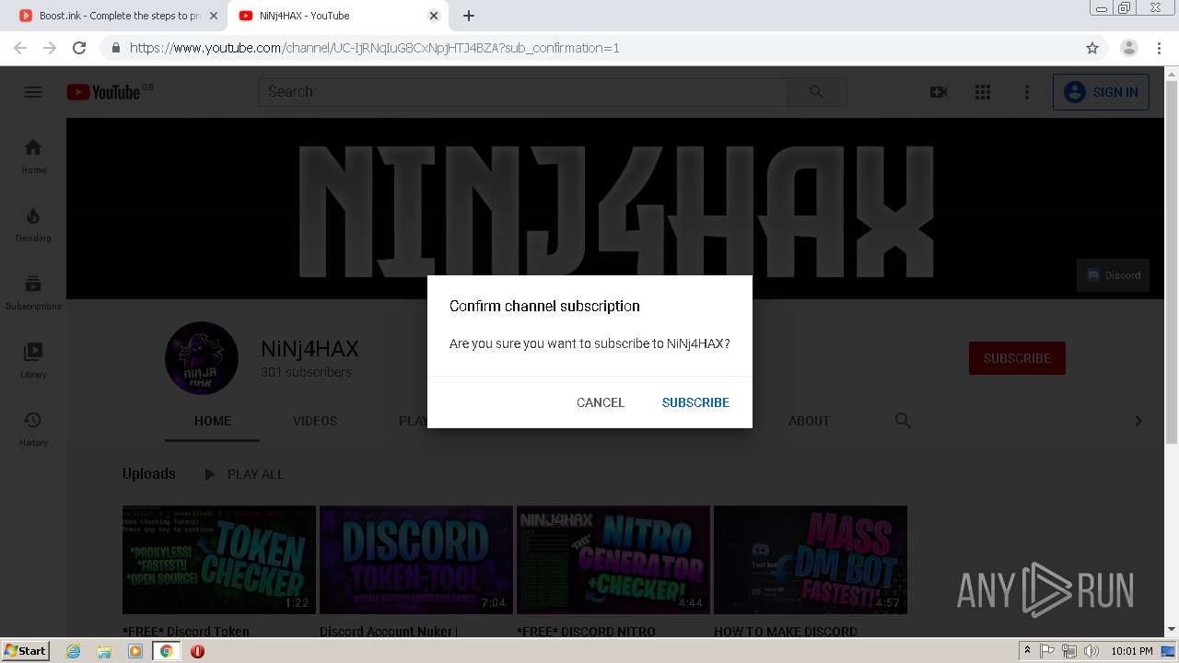Show more channel tabs with right arrow
1179x663 pixels.
[x=1138, y=421]
